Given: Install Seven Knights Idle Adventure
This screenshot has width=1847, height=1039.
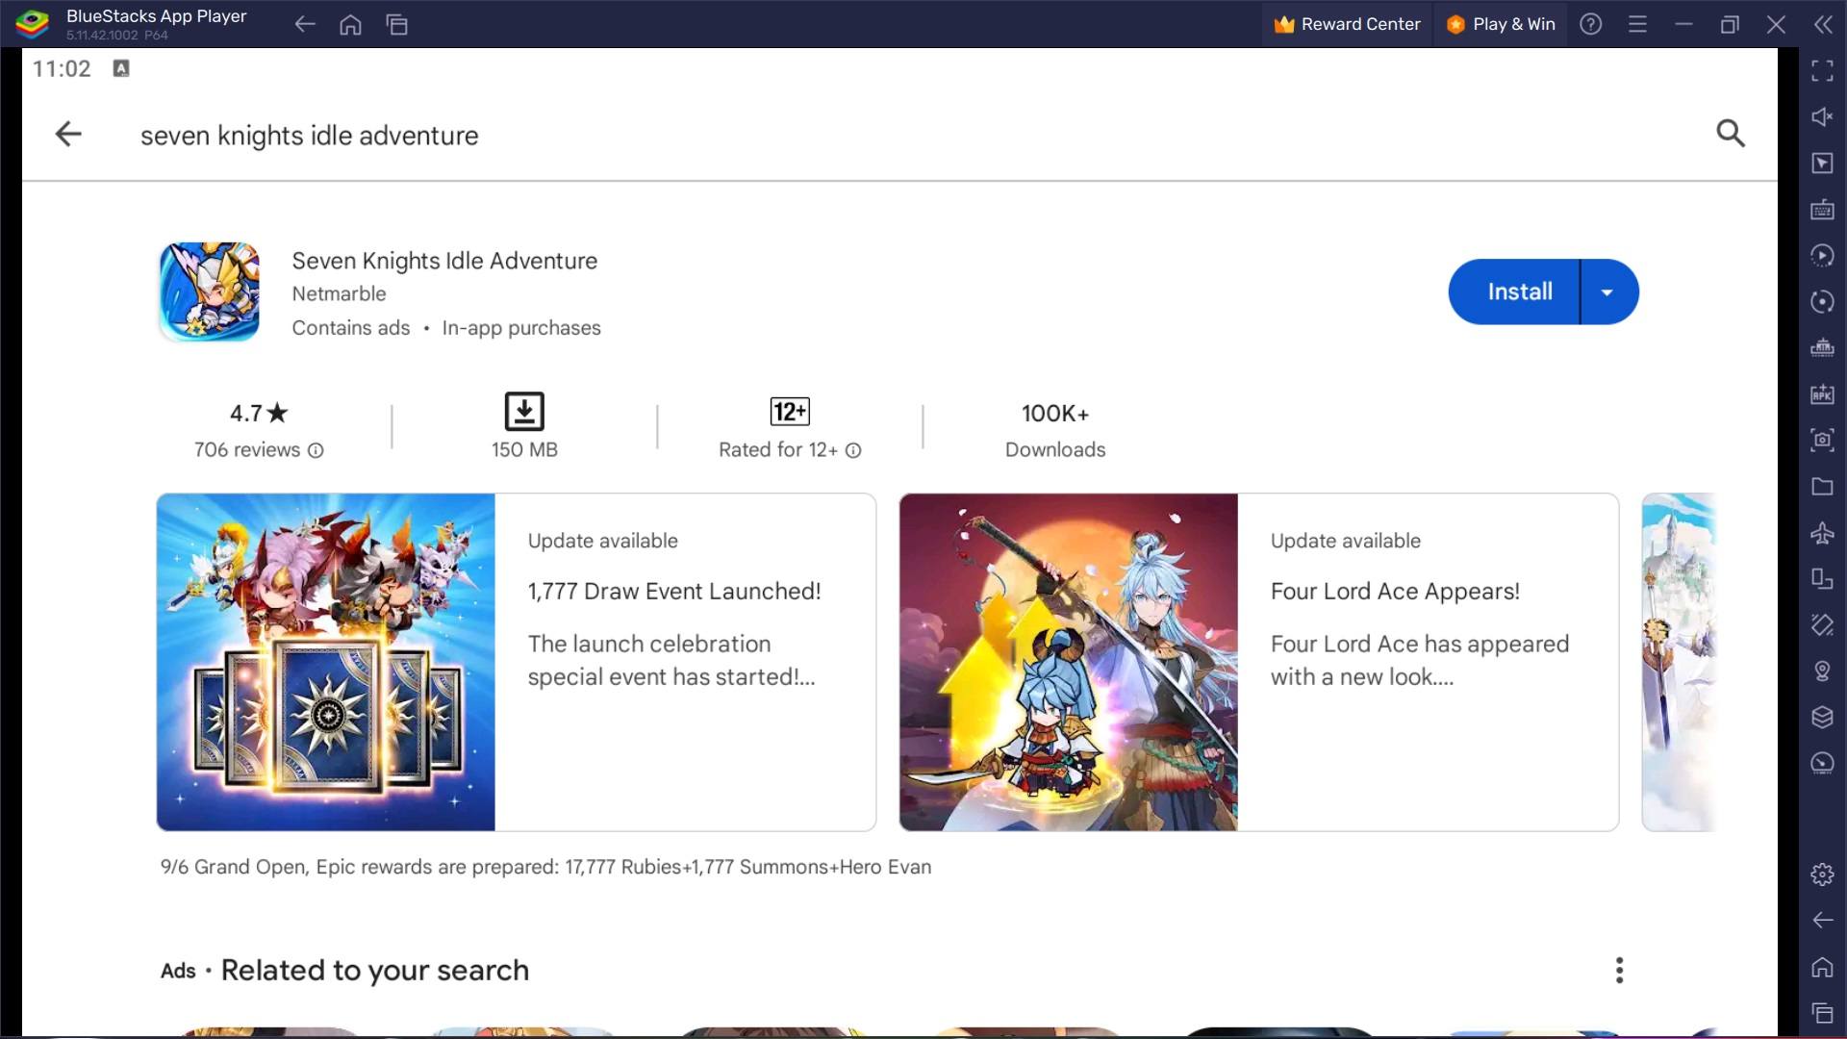Looking at the screenshot, I should tap(1514, 291).
